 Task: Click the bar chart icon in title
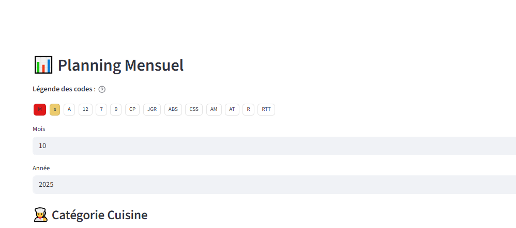coord(43,66)
